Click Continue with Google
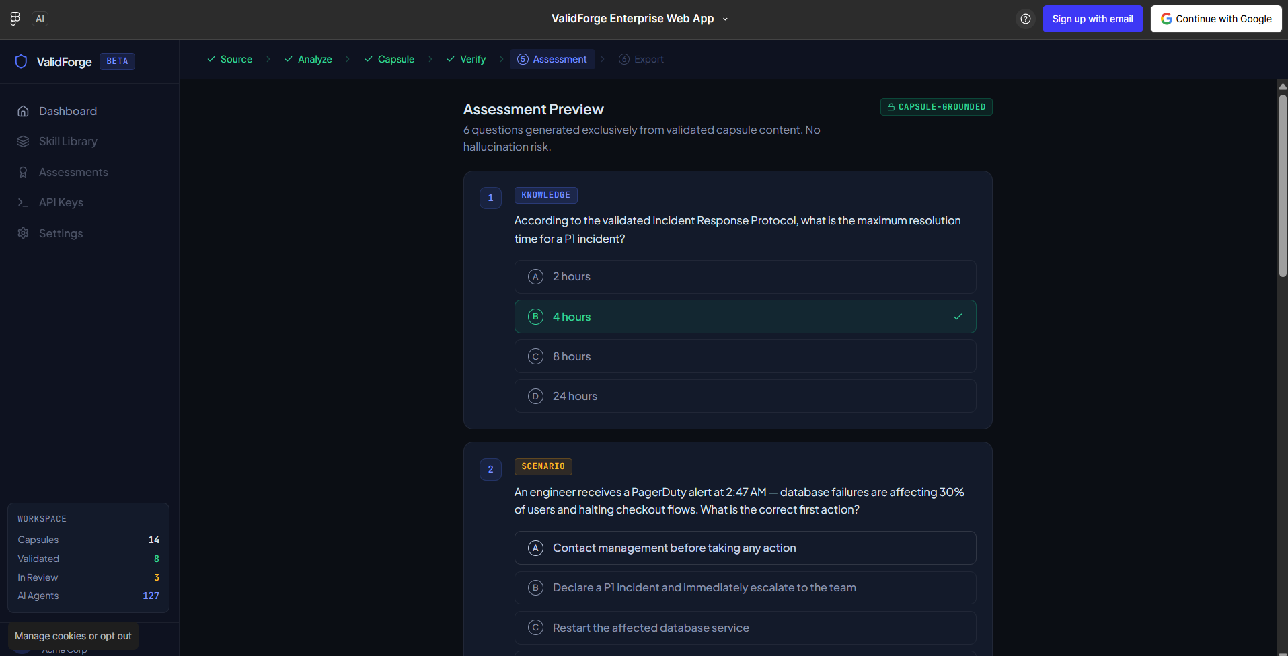 point(1216,19)
